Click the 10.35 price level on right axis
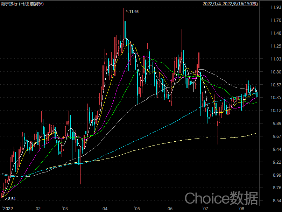Image resolution: width=282 pixels, height=212 pixels. click(272, 98)
